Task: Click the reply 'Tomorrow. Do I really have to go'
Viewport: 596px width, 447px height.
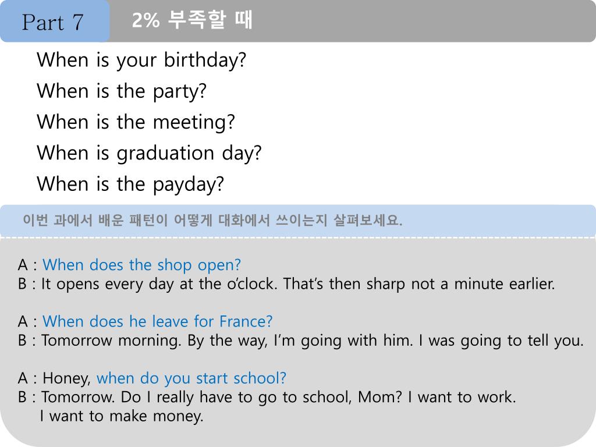Action: coord(278,398)
